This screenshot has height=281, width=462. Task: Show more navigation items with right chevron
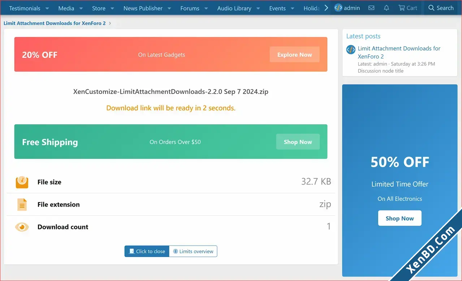pos(326,8)
